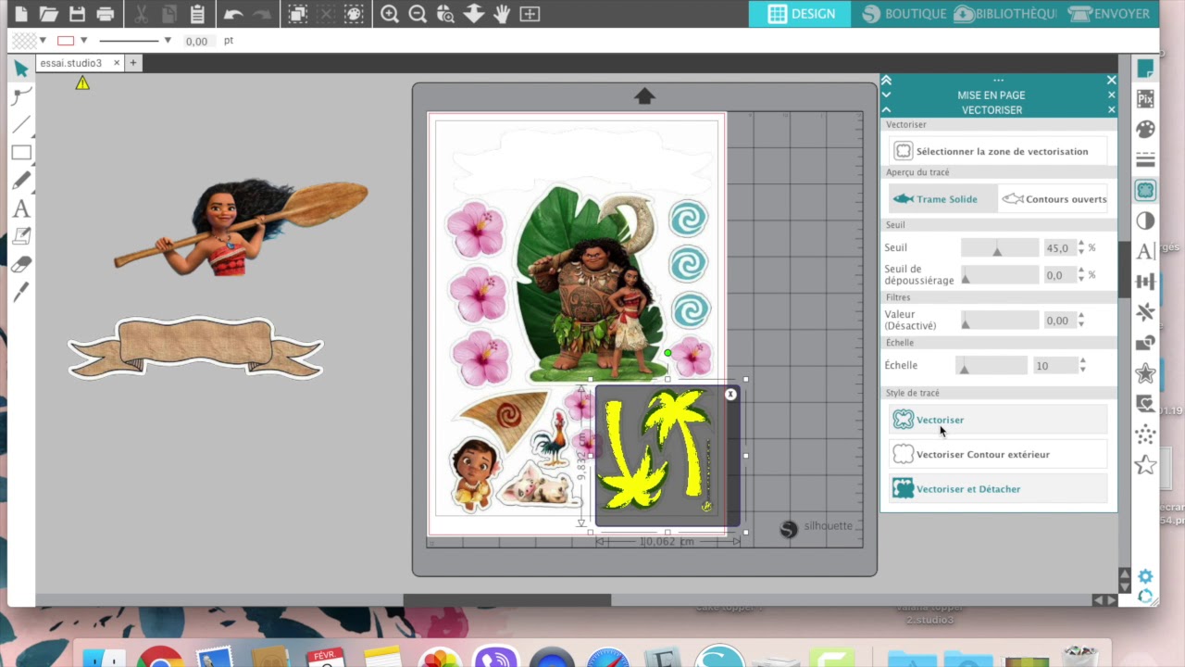The height and width of the screenshot is (667, 1185).
Task: Collapse the VECTORISER panel
Action: click(x=887, y=109)
